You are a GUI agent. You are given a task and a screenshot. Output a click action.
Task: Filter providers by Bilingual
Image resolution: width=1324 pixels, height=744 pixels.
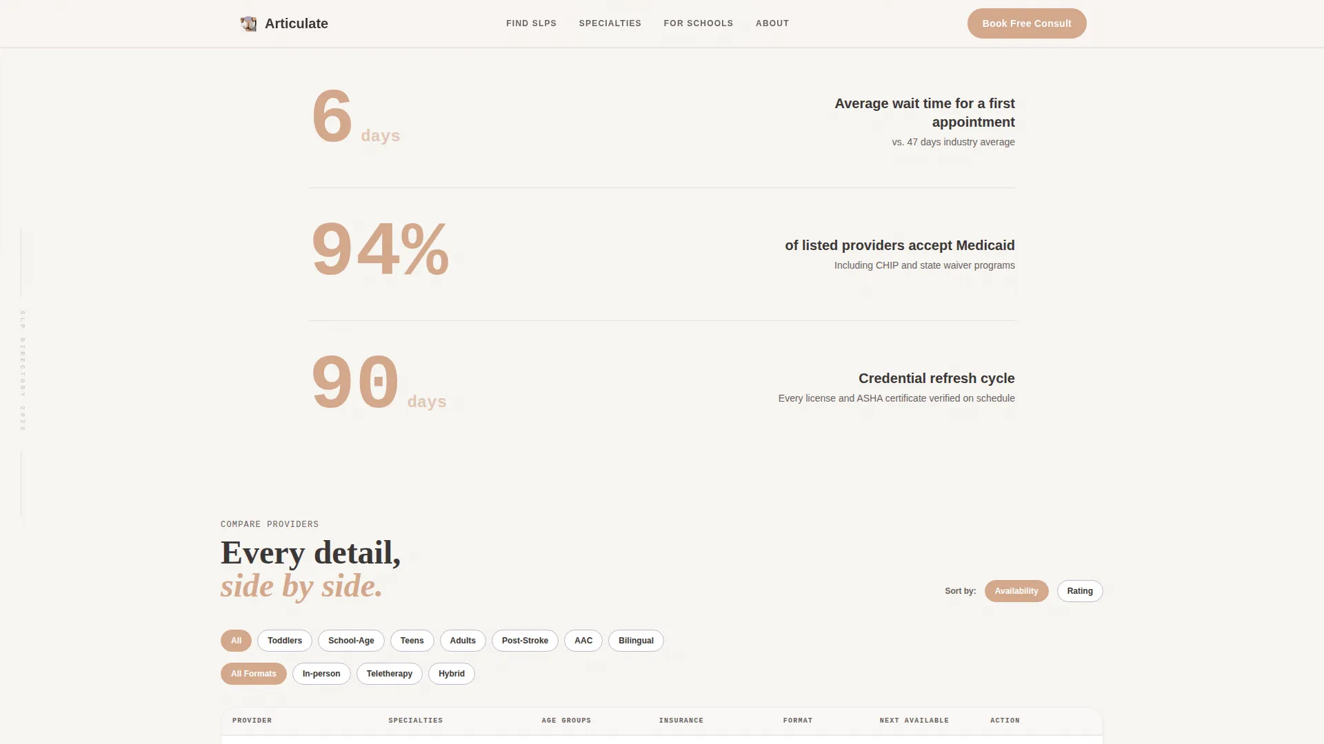pos(636,641)
